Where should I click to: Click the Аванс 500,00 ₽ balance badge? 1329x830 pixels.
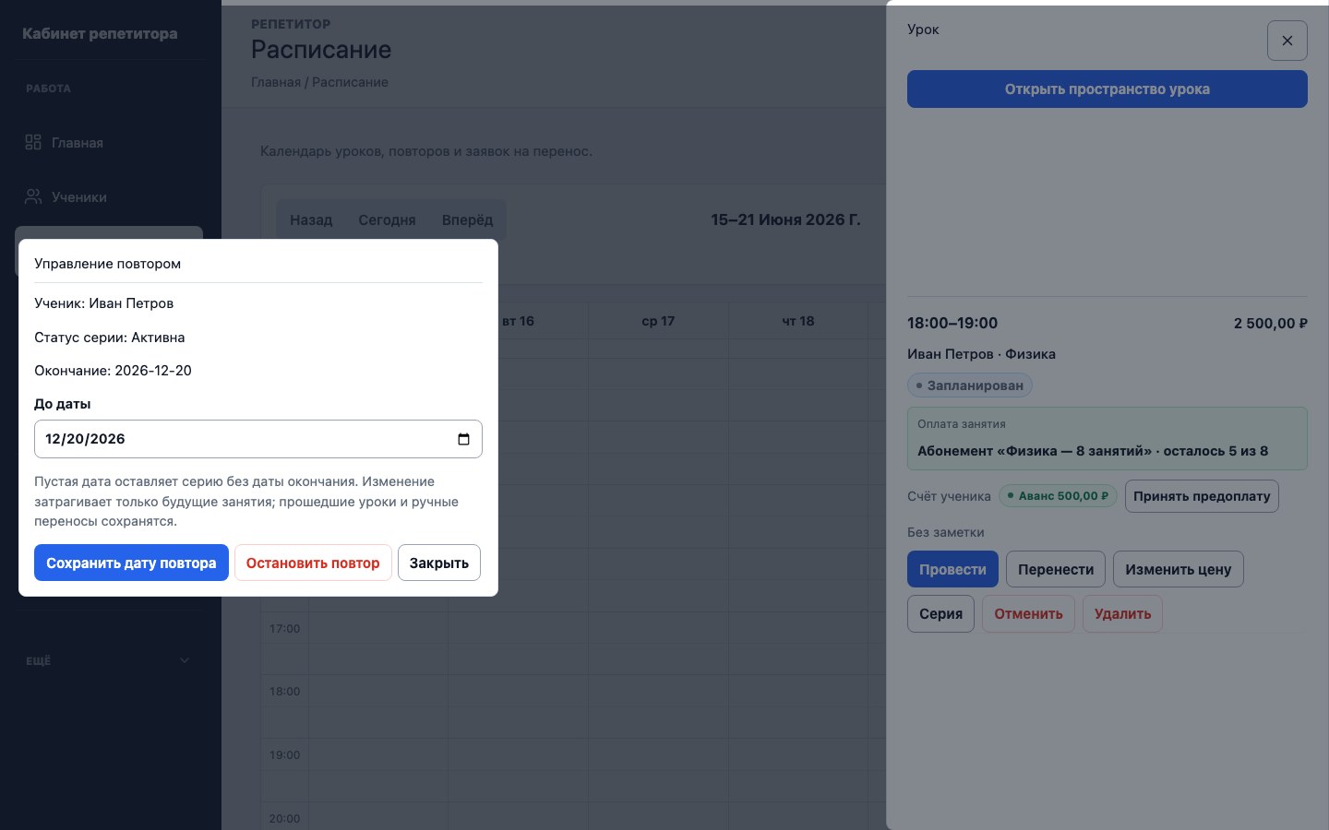pyautogui.click(x=1058, y=496)
